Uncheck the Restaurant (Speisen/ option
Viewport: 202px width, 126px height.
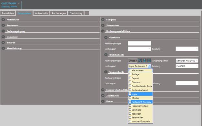pos(130,102)
